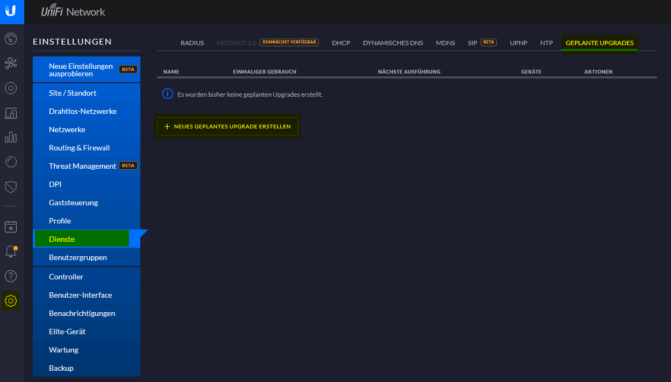Image resolution: width=671 pixels, height=382 pixels.
Task: Select Dienste in settings menu
Action: (87, 239)
